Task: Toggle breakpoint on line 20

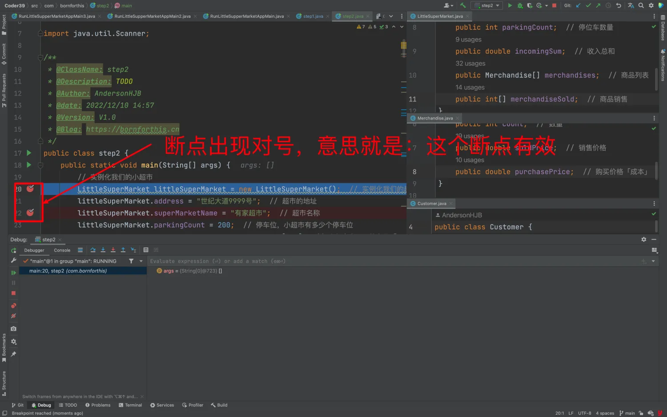Action: (x=30, y=188)
